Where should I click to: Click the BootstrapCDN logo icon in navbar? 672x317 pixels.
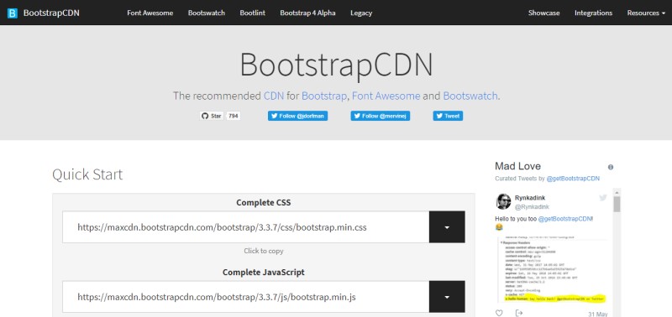[13, 13]
